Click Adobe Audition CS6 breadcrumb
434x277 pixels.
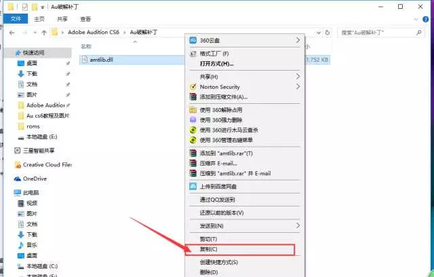click(x=94, y=32)
